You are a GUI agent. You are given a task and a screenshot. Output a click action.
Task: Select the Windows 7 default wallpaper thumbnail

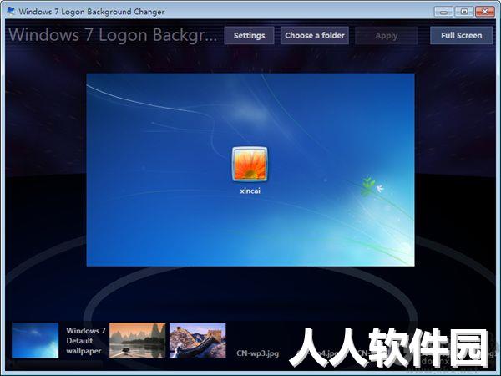pos(35,340)
